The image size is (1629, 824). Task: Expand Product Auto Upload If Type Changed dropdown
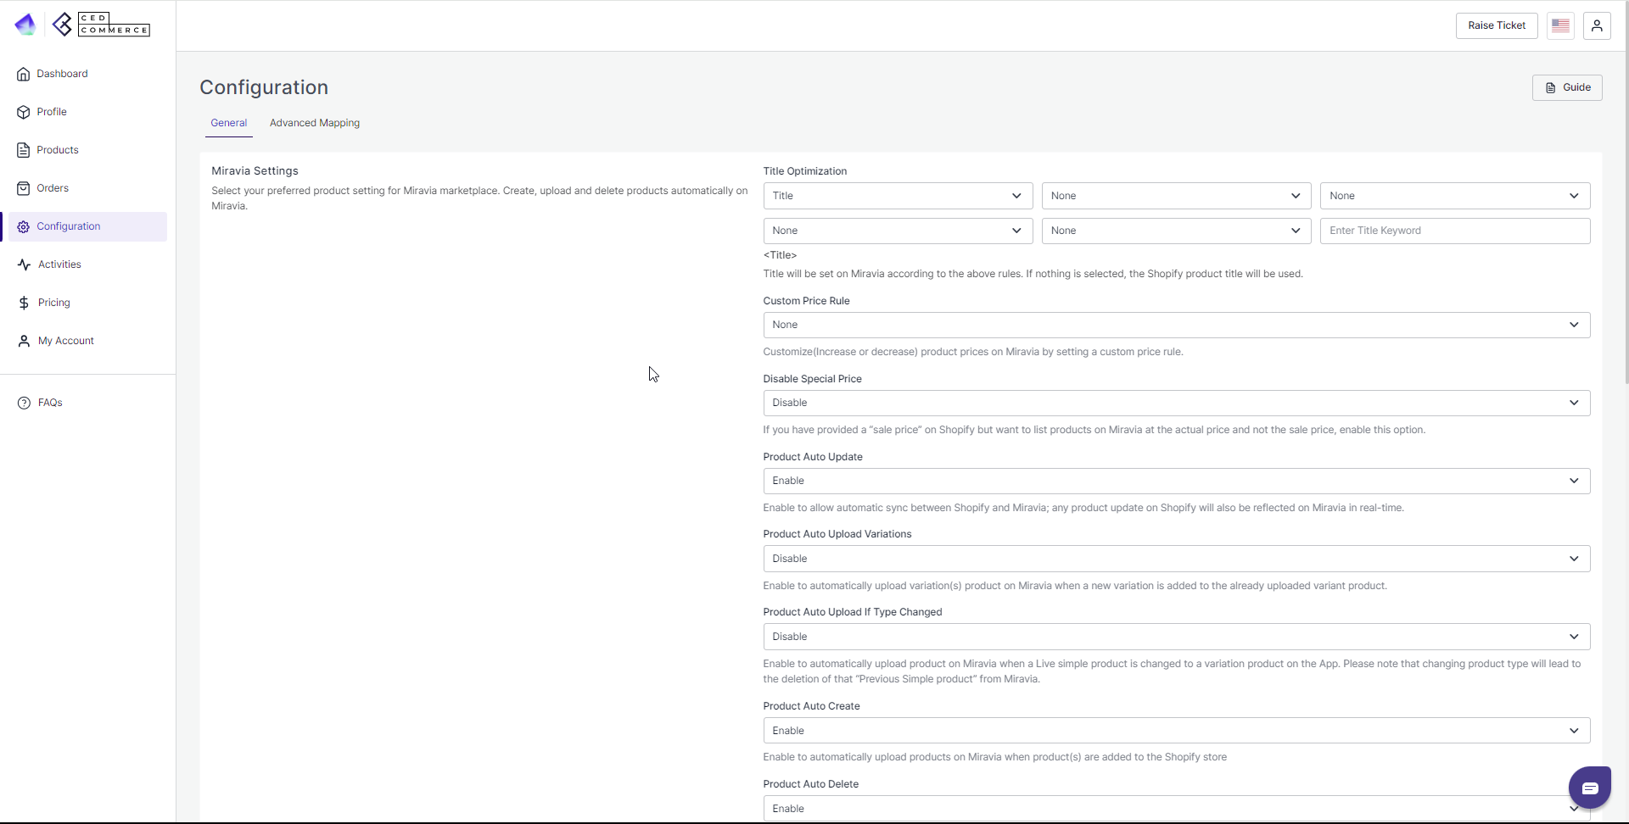(x=1177, y=637)
